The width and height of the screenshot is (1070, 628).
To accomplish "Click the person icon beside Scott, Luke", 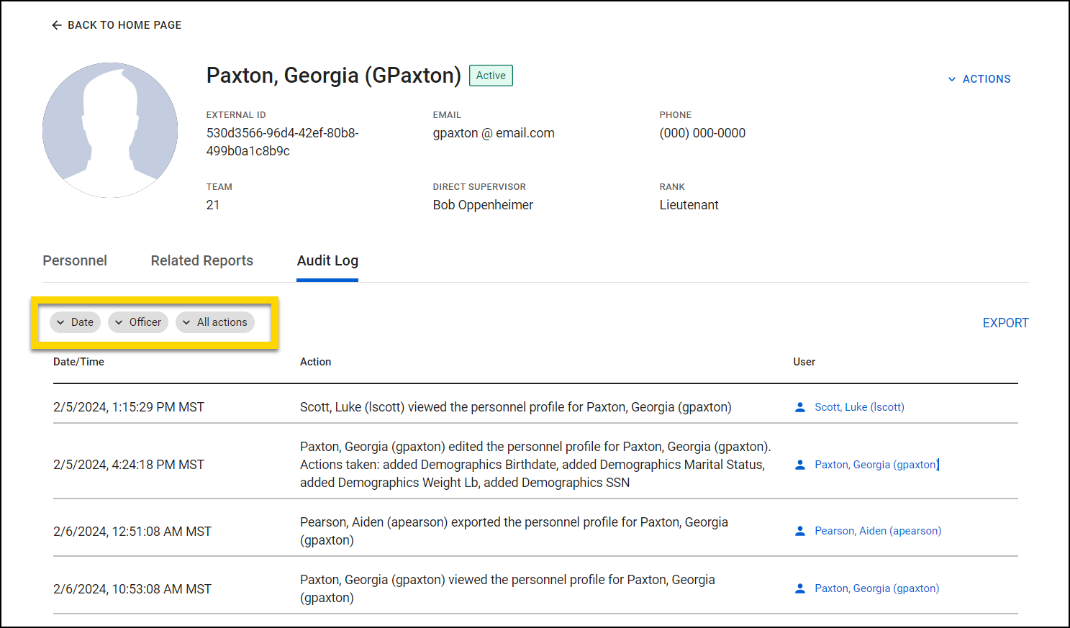I will (799, 406).
